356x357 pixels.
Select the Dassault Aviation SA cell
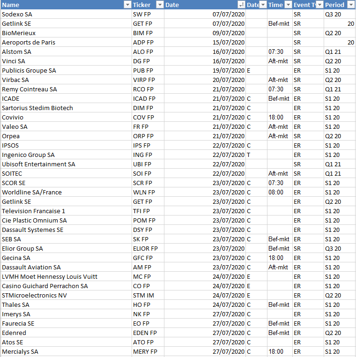pos(66,268)
